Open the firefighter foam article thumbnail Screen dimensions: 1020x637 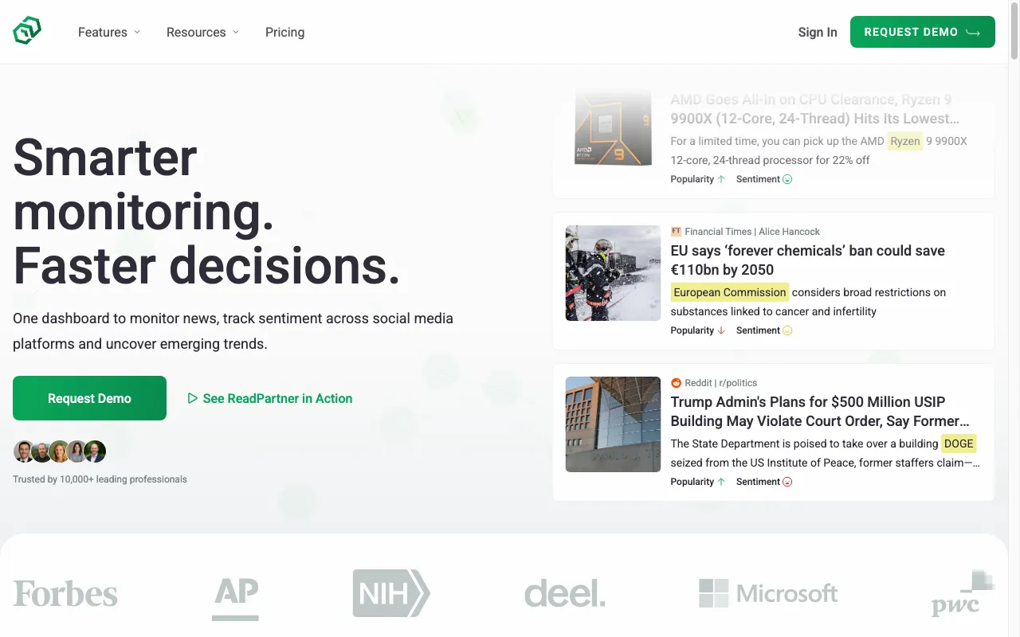[x=613, y=273]
